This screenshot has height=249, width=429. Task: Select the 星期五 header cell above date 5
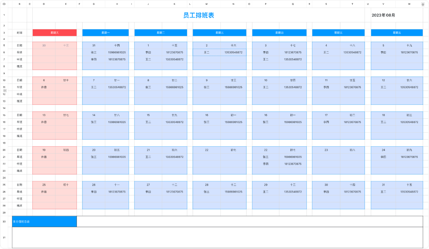pos(397,33)
